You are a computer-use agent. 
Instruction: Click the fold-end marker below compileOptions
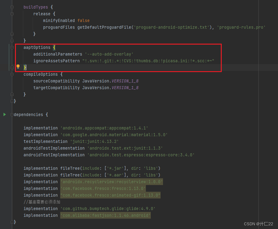click(x=11, y=94)
